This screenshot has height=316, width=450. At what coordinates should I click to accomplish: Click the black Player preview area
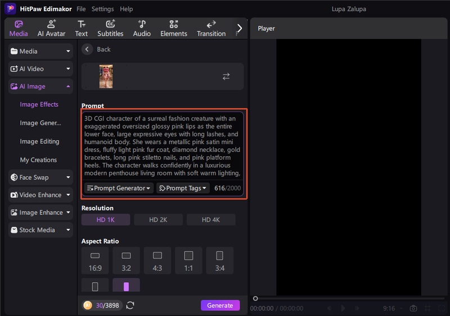click(349, 167)
